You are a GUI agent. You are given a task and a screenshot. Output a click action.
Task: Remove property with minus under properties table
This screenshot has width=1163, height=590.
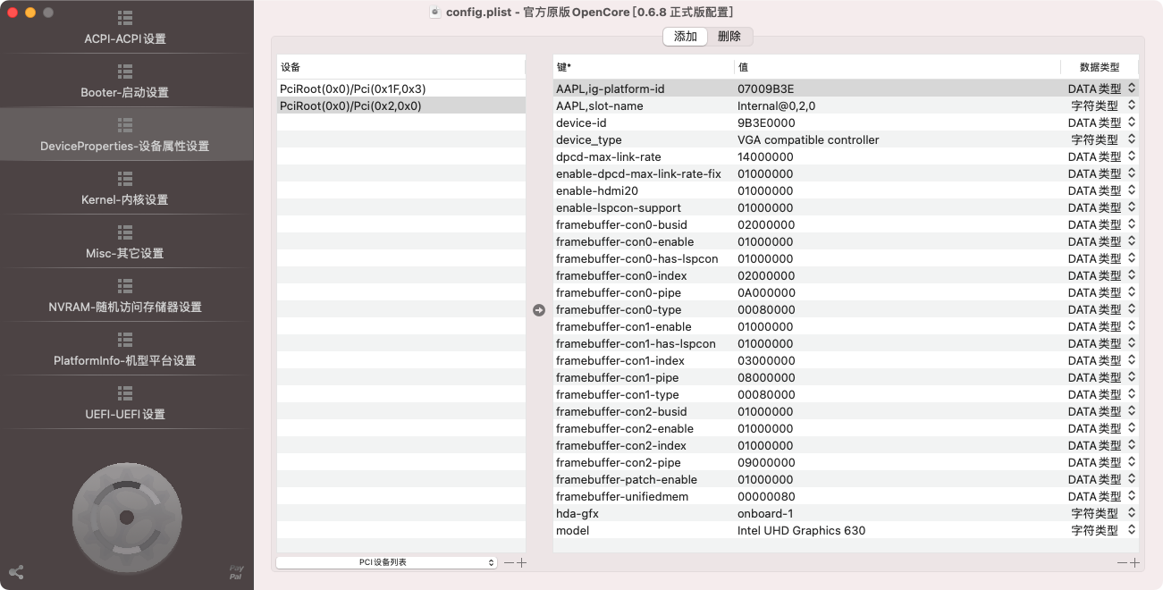pyautogui.click(x=1122, y=562)
